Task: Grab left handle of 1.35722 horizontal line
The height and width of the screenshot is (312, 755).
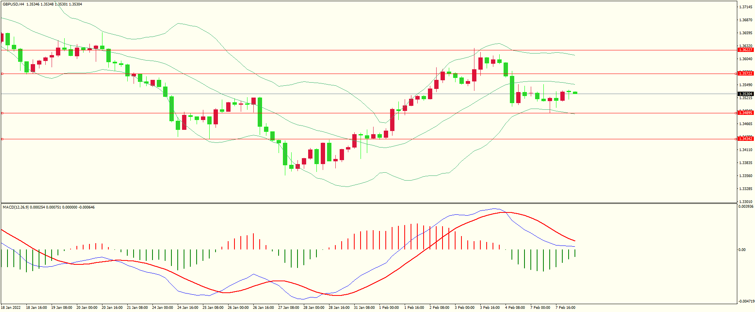Action: point(2,74)
